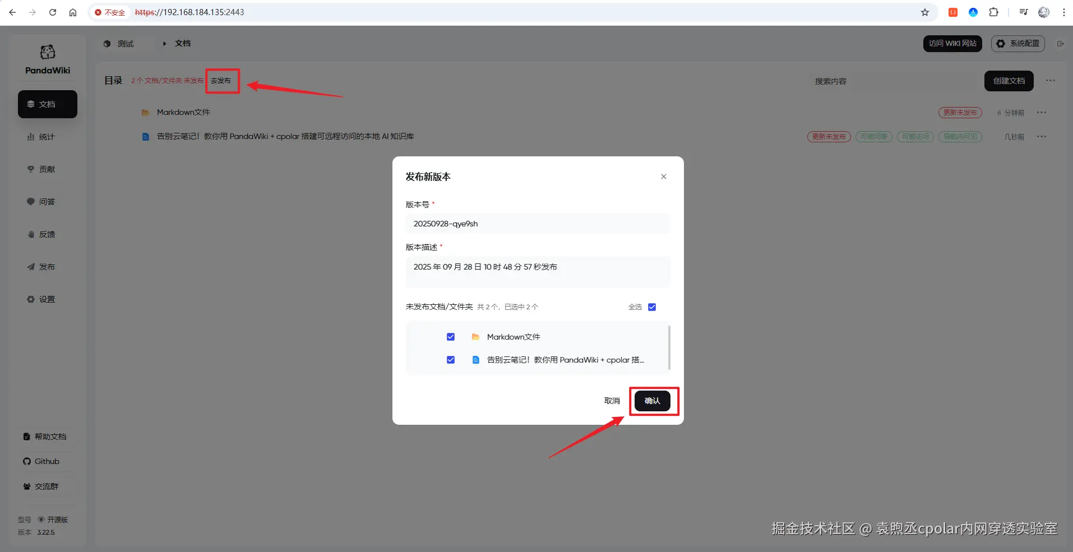Screen dimensions: 1073x552
Task: Click the 可被问答 tag
Action: point(874,137)
